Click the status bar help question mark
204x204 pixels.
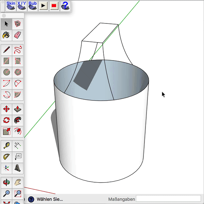[x=31, y=199]
